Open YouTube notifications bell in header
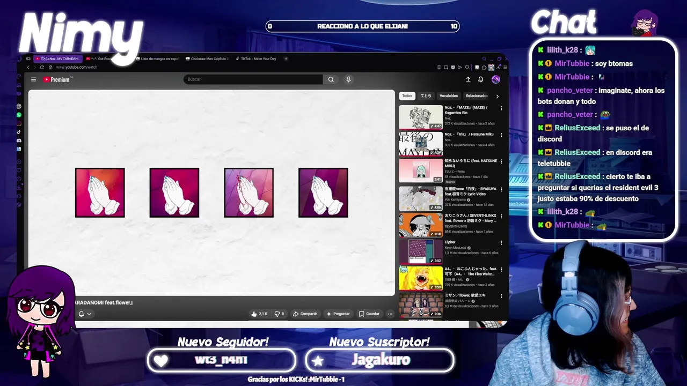This screenshot has height=386, width=687. click(480, 79)
